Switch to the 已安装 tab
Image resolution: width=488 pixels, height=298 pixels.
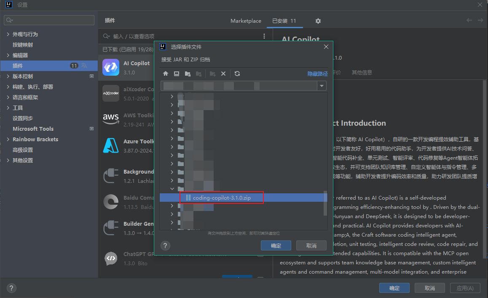284,21
